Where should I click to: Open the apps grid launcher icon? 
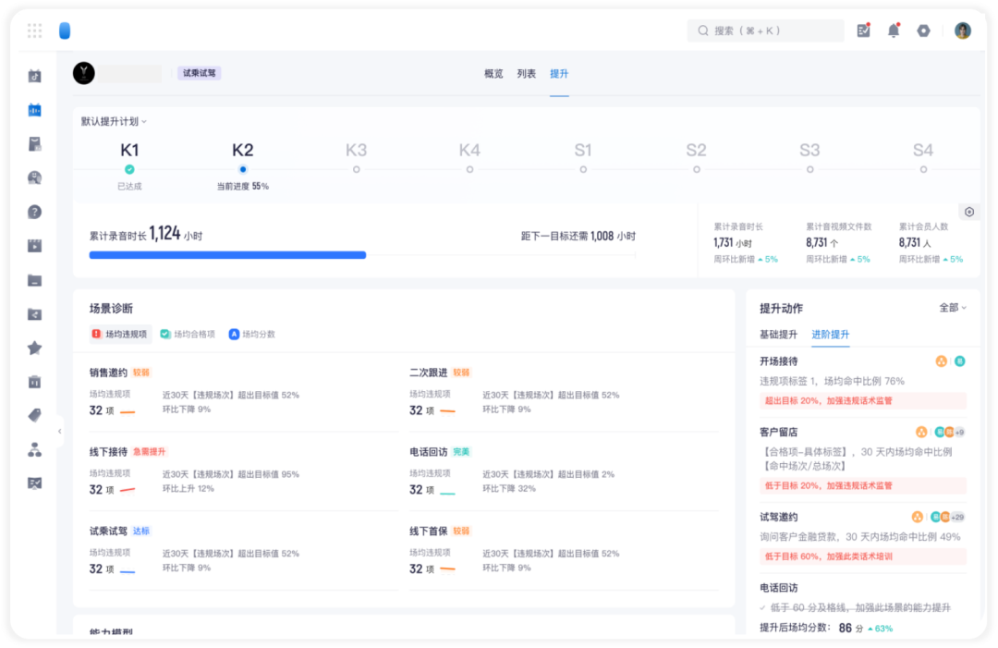pyautogui.click(x=34, y=31)
